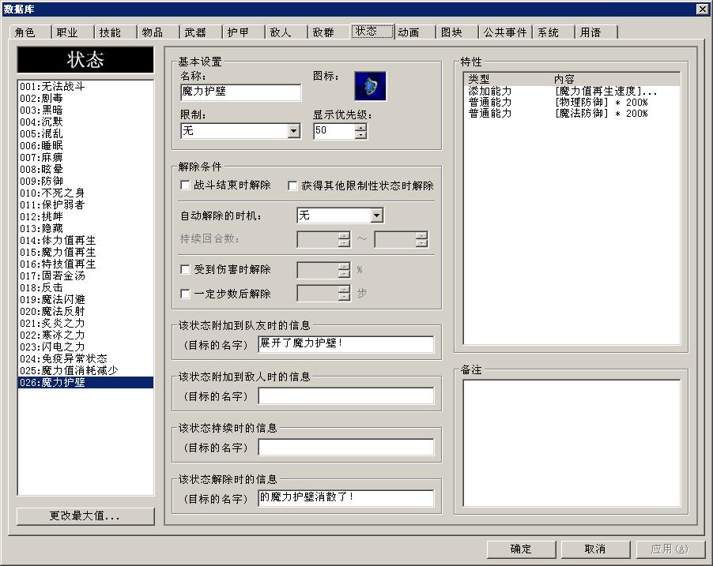Edit the 名称 field 魔力护壁
Screen dimensions: 713x566
240,92
